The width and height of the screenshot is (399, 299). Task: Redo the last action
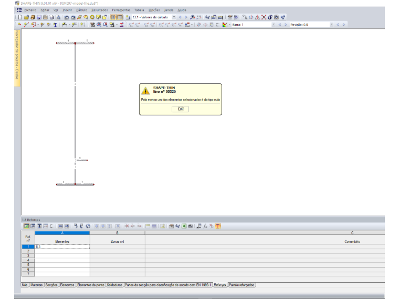click(73, 17)
